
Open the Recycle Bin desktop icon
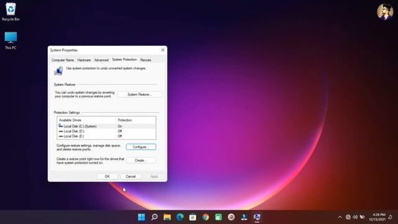click(x=11, y=12)
